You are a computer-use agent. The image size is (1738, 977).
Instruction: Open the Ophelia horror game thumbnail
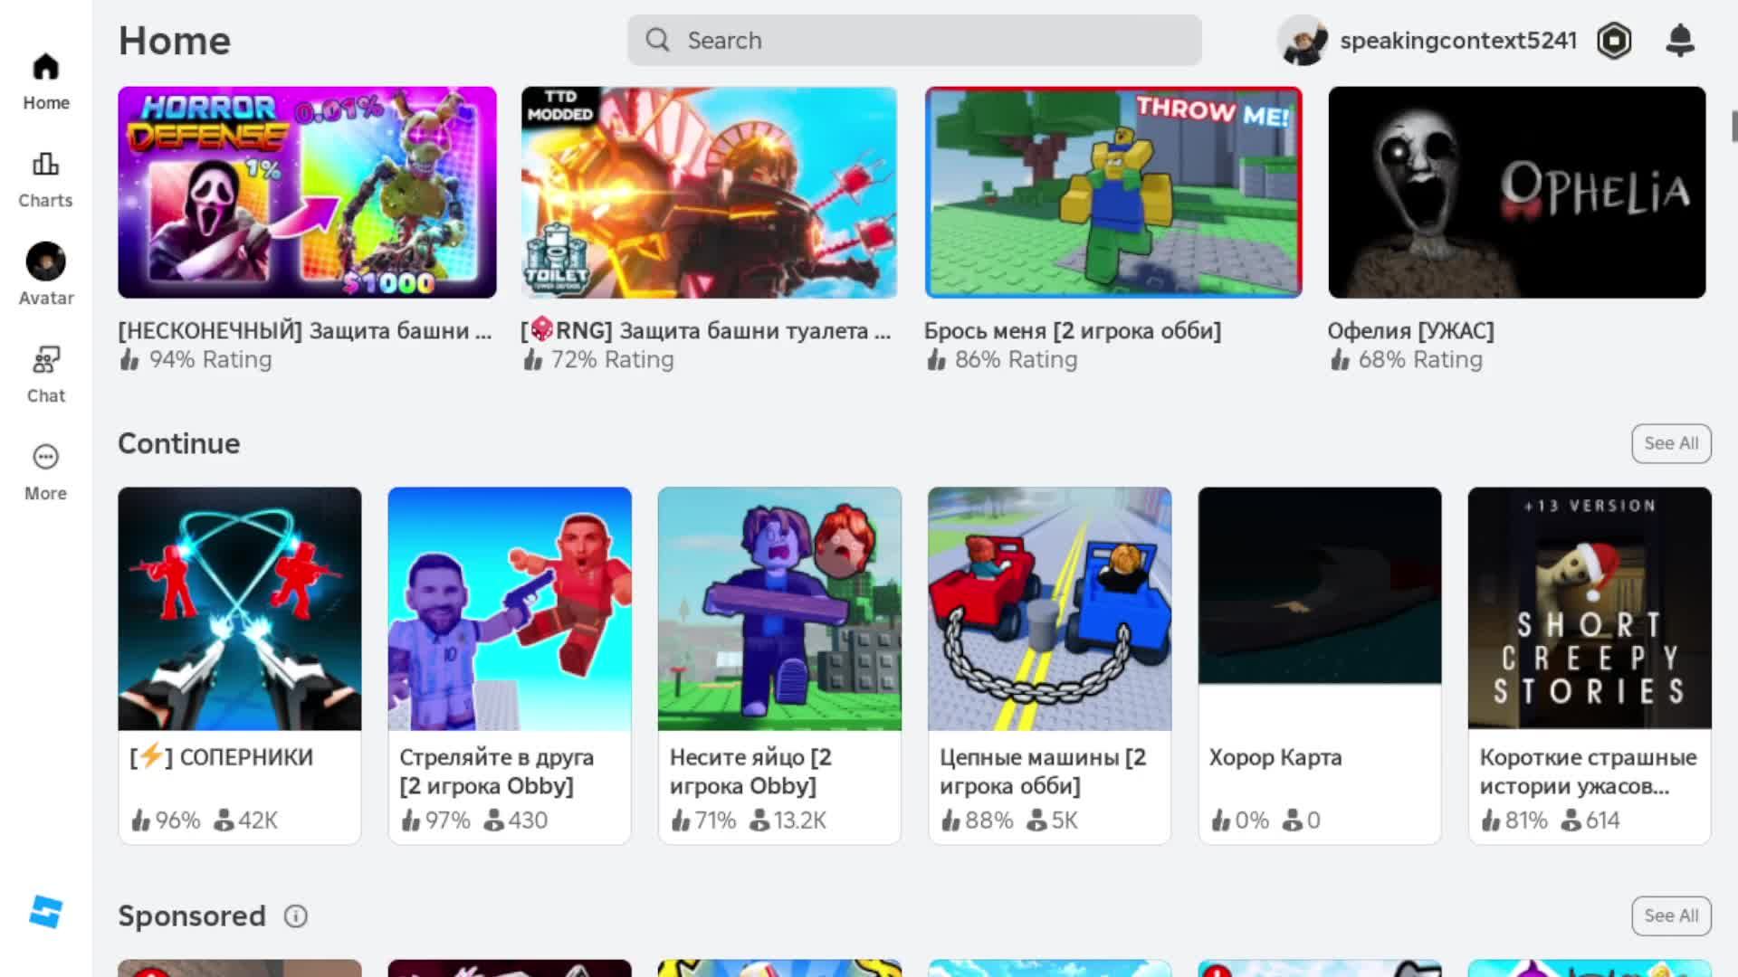pos(1516,193)
